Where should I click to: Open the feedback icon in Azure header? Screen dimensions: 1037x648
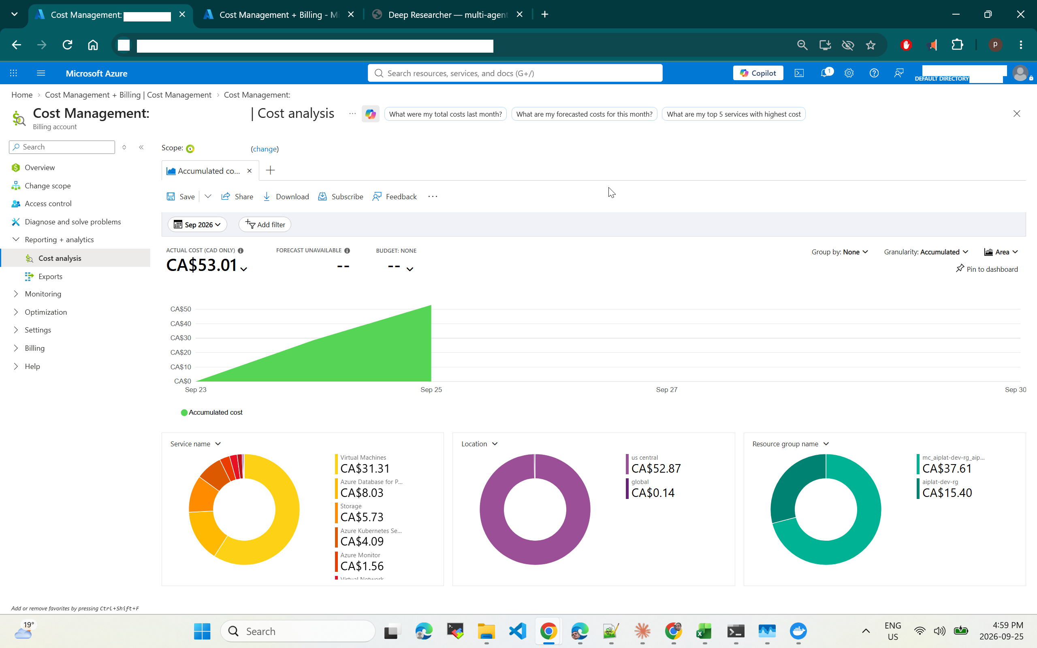click(x=898, y=73)
